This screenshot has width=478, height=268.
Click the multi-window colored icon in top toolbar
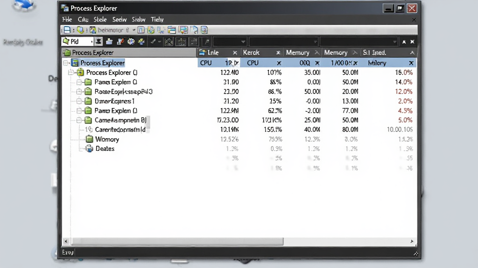pos(183,30)
